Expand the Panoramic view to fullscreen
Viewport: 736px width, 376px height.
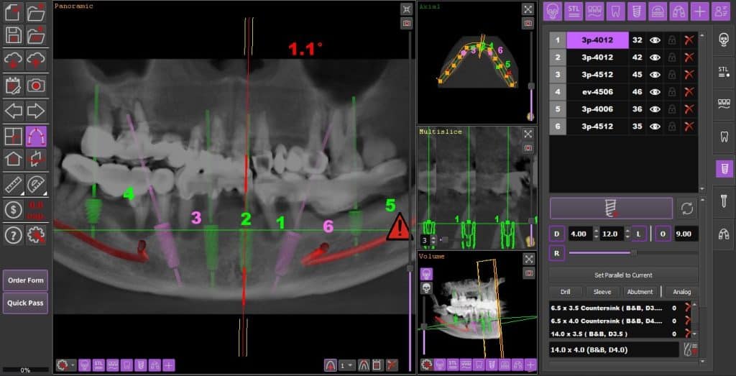407,9
